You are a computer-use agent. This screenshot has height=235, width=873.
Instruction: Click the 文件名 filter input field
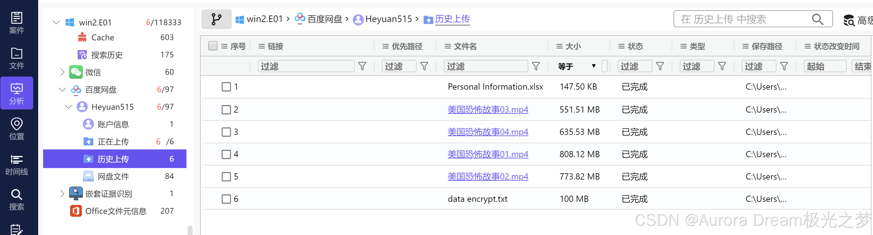click(486, 66)
